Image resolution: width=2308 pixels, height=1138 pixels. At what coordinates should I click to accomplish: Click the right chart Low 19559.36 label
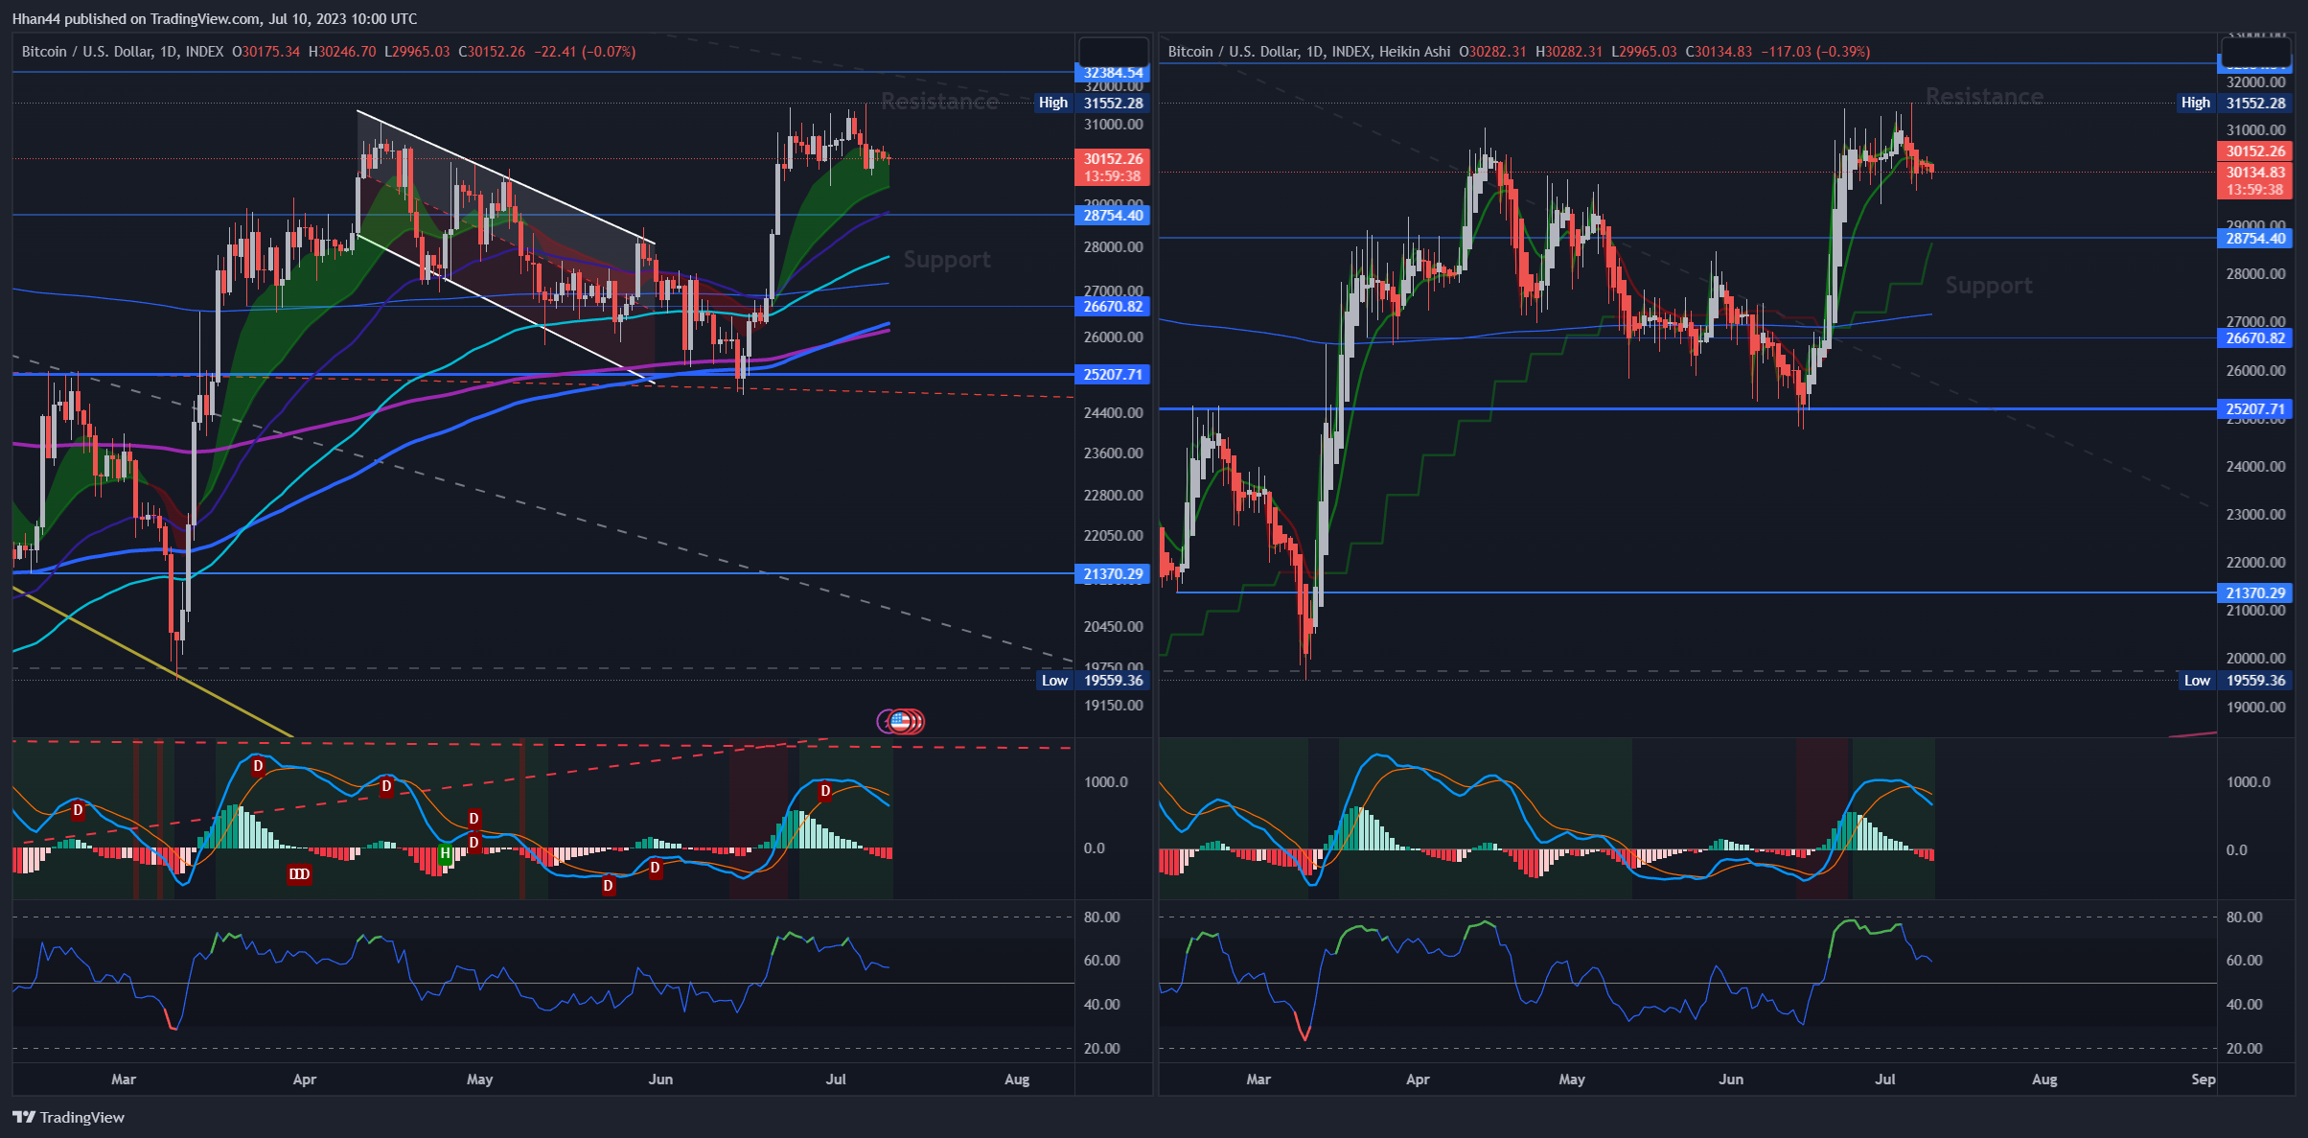coord(2236,681)
